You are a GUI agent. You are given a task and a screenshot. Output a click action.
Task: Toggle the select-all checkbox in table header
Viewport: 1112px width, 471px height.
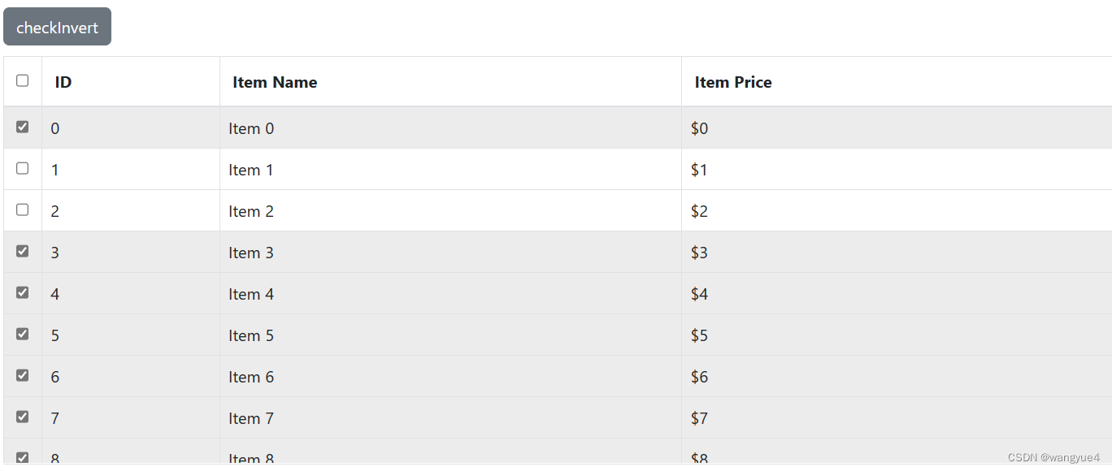(x=22, y=80)
